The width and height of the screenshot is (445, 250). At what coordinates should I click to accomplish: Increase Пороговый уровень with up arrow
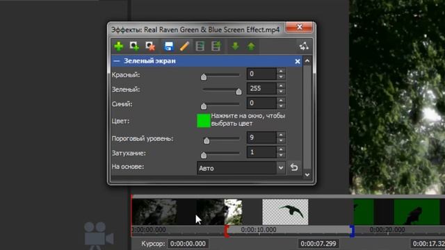tap(281, 135)
